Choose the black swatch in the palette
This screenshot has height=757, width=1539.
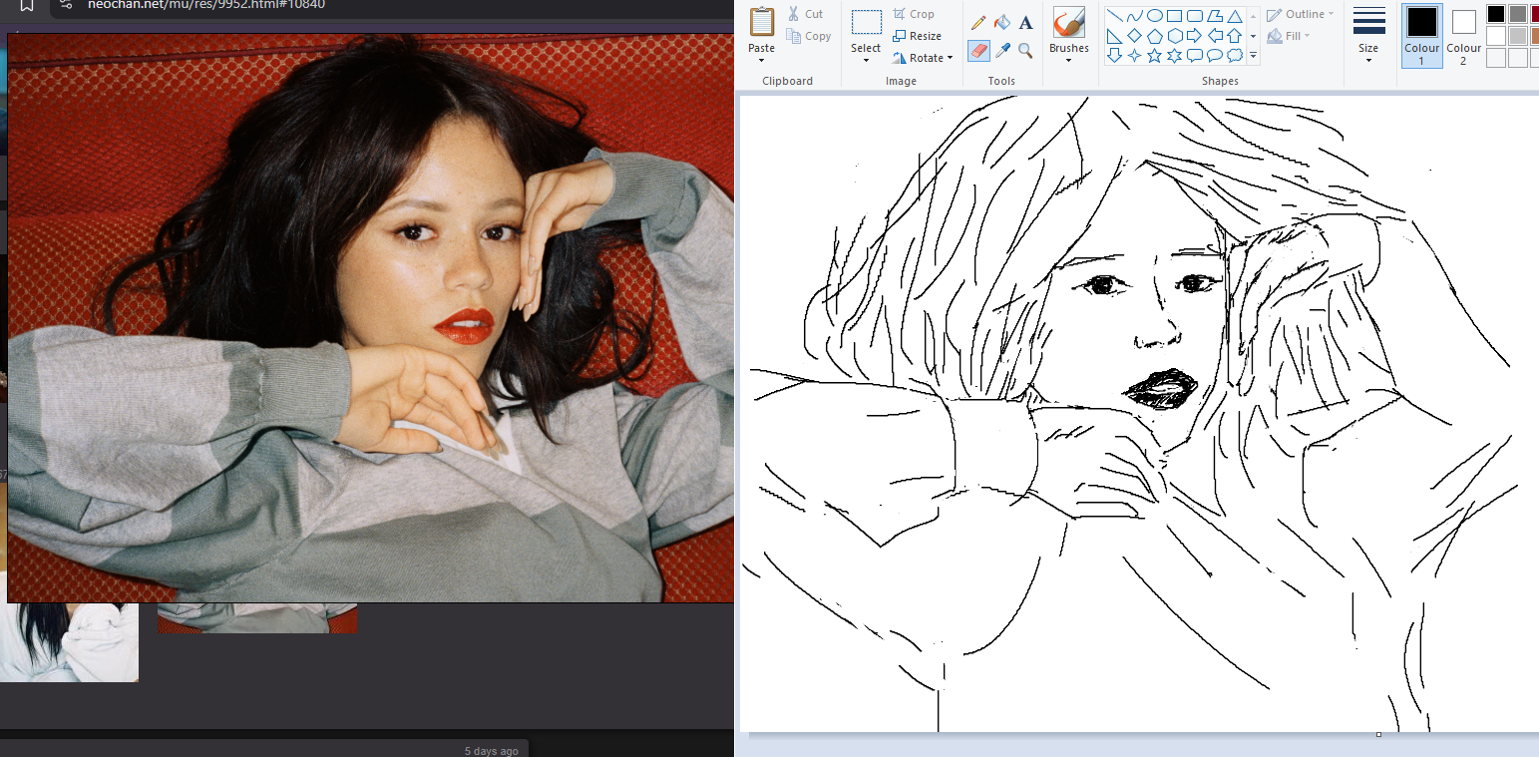click(1495, 14)
